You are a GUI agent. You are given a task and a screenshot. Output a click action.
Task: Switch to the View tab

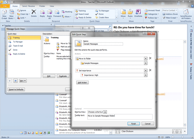pos(52,6)
